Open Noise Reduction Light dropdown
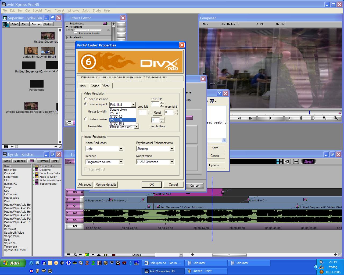 [x=121, y=149]
